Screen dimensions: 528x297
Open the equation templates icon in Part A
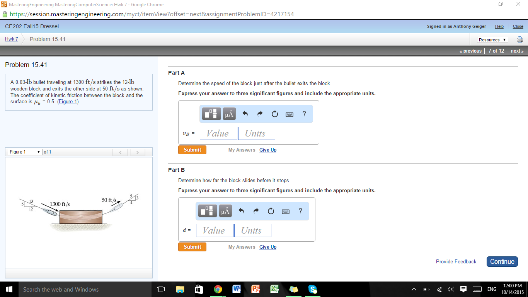(211, 114)
